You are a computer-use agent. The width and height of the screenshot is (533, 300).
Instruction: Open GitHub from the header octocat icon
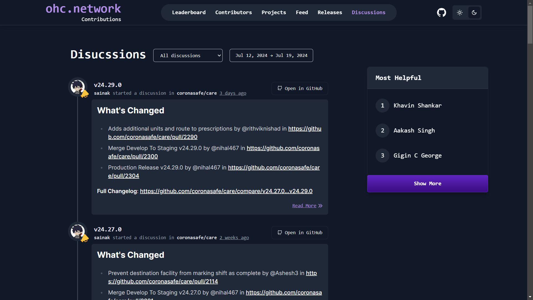coord(441,12)
